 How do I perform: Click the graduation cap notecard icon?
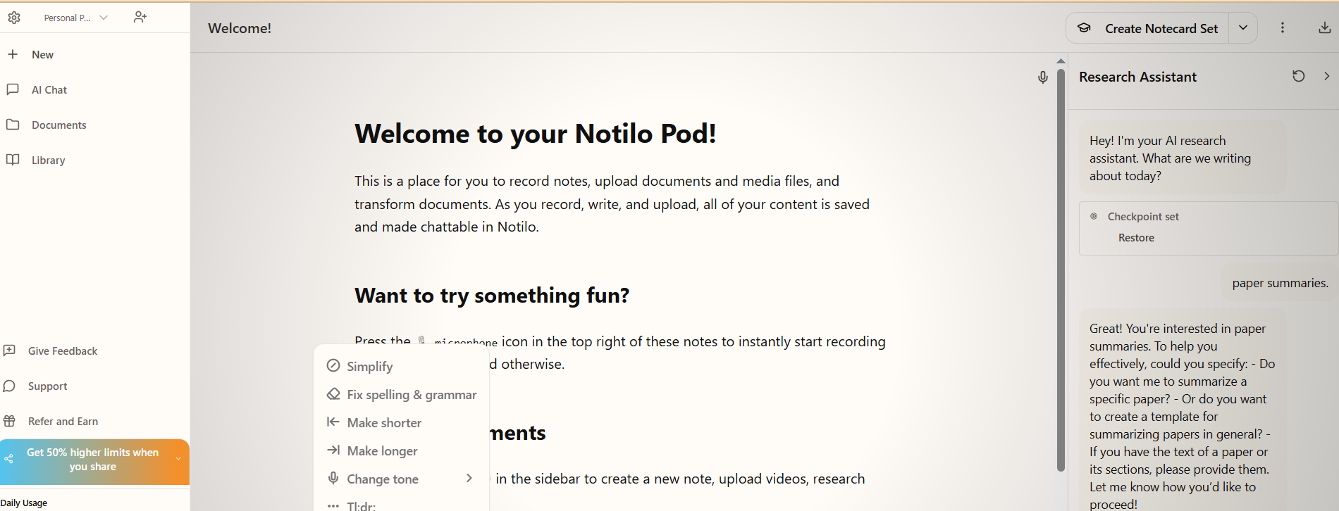pos(1084,28)
